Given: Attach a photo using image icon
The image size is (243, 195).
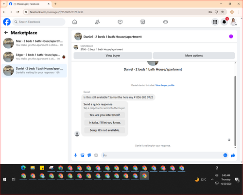Looking at the screenshot, I should (x=83, y=156).
